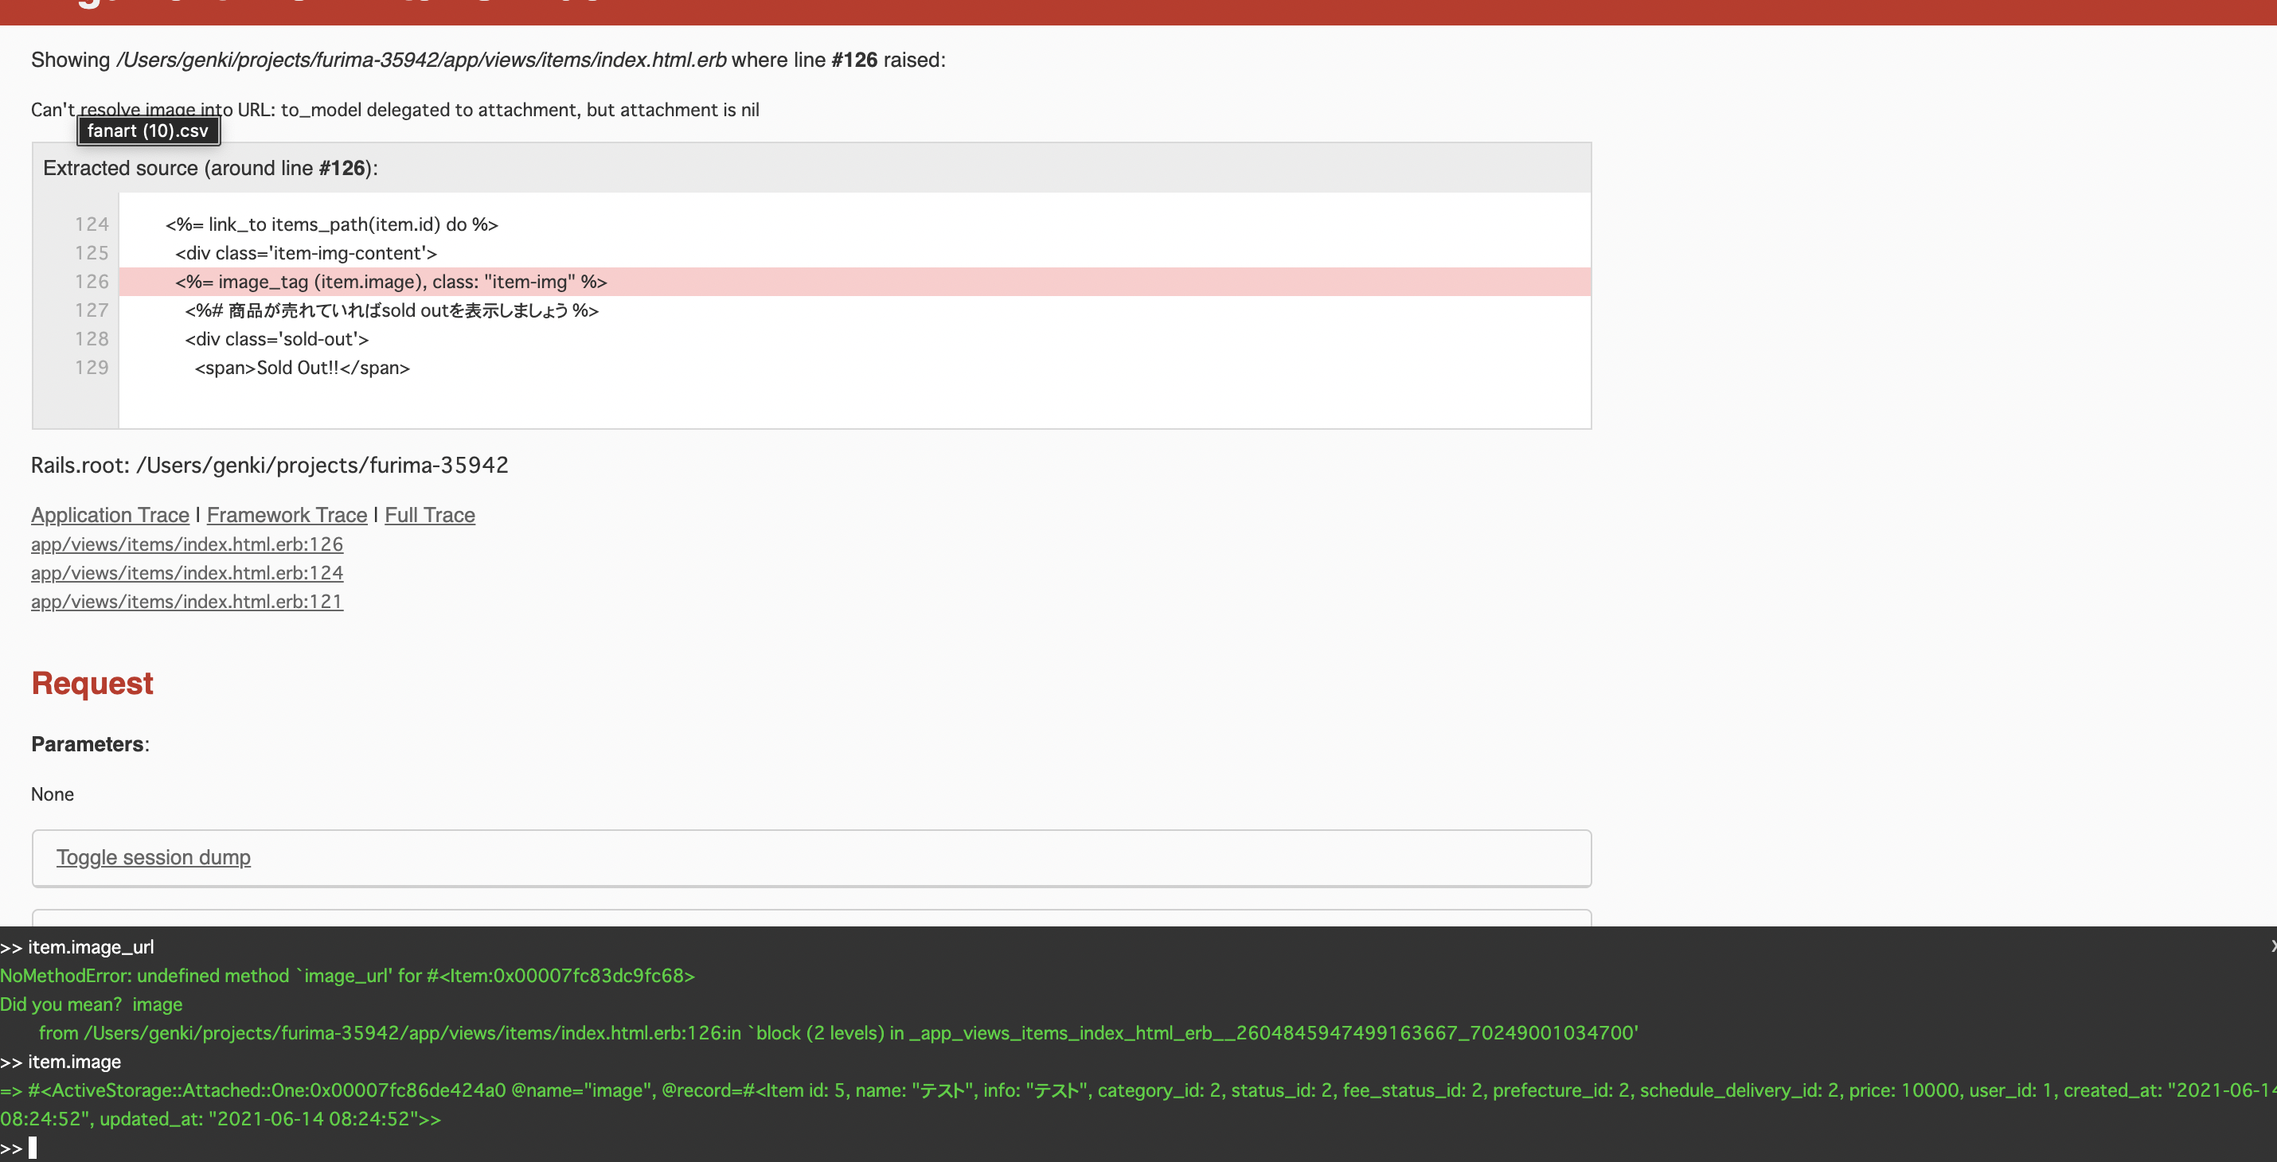Click the NoMethodError message in the console
Viewport: 2277px width, 1162px height.
click(x=348, y=976)
